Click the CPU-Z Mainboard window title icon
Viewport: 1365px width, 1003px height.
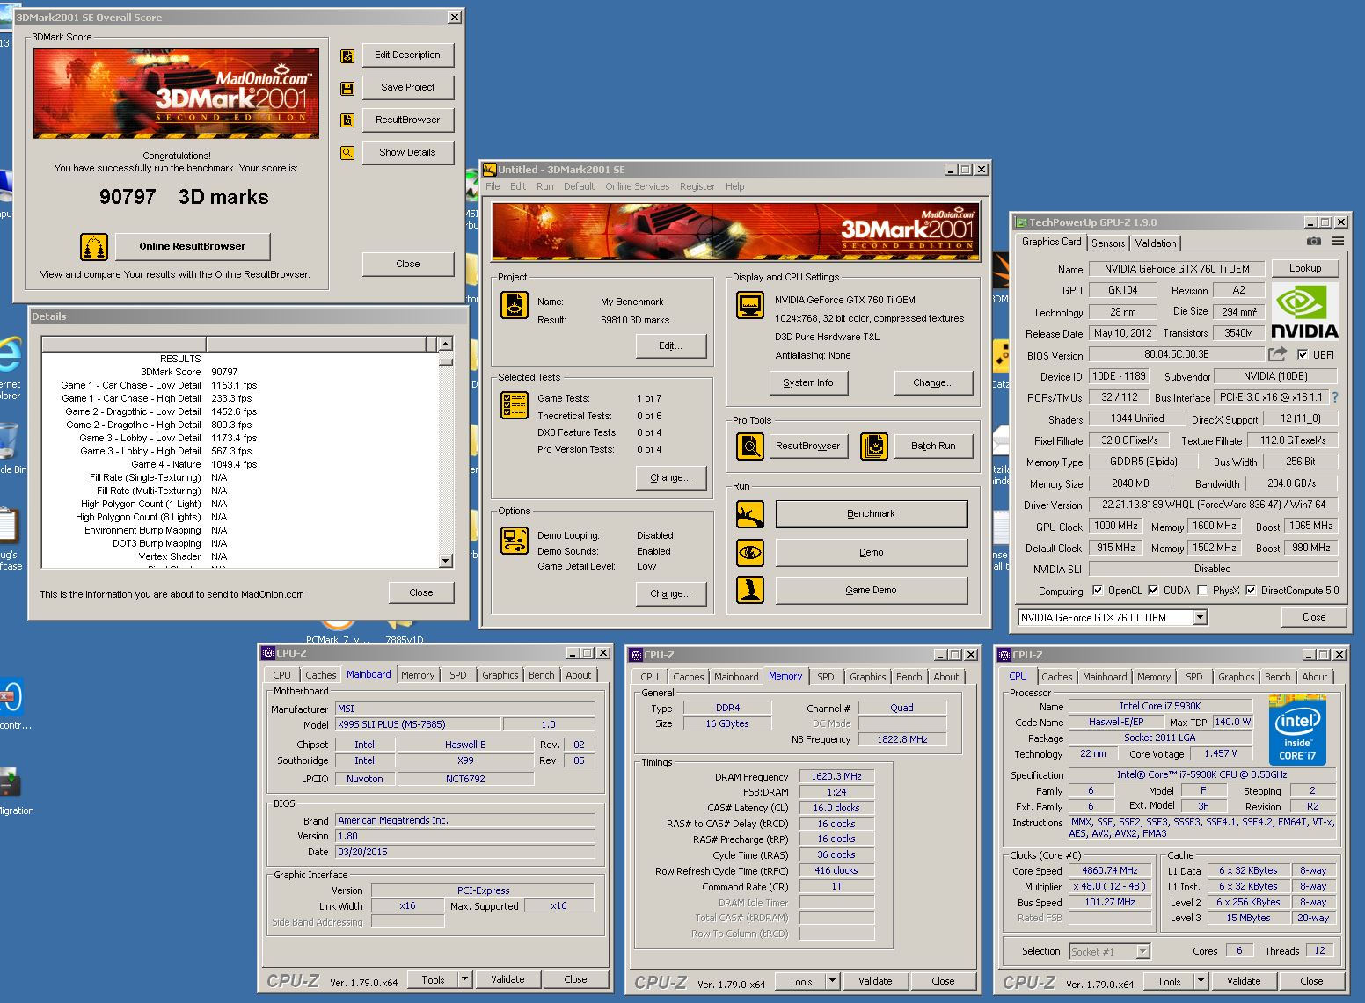[x=268, y=653]
